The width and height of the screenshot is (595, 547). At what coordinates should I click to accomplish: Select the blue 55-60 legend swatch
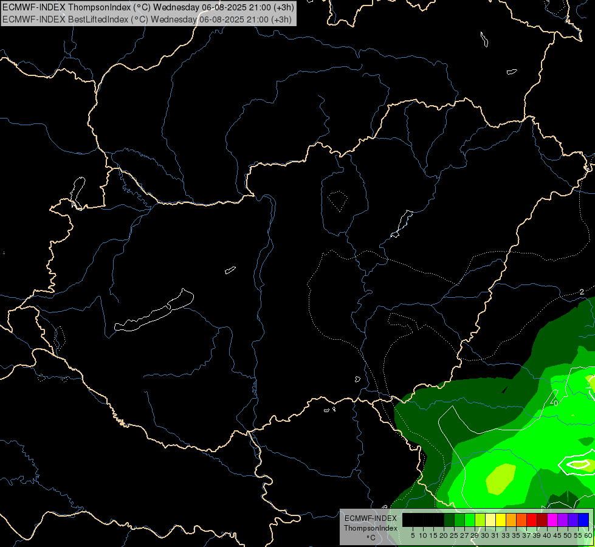coord(583,520)
